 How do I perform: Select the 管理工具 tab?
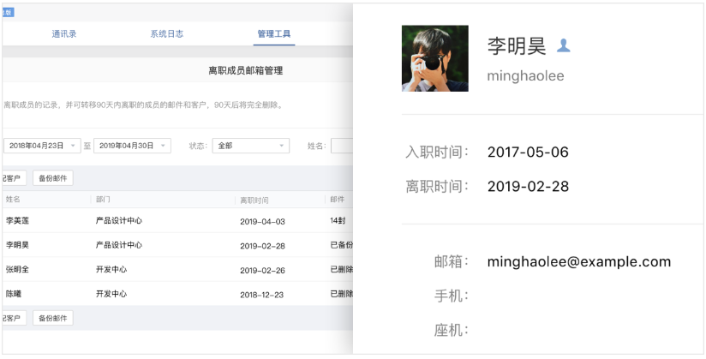coord(274,33)
